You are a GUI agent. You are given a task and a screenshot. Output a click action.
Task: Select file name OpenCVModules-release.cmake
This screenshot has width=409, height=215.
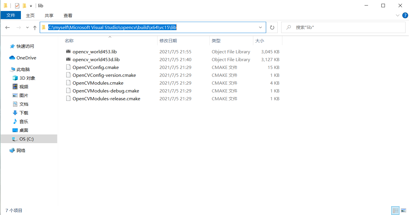106,99
